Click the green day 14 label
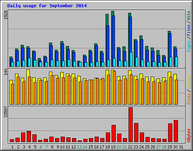The width and height of the screenshot is (193, 151). pos(85,147)
